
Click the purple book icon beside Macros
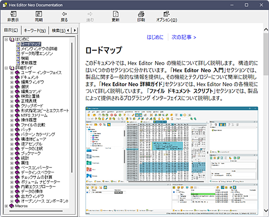(11, 206)
